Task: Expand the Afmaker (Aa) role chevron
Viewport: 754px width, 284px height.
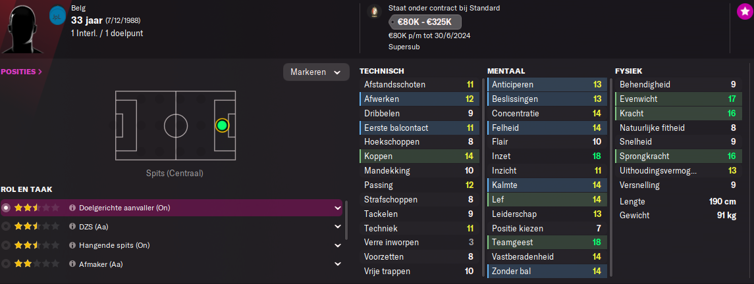Action: click(337, 264)
